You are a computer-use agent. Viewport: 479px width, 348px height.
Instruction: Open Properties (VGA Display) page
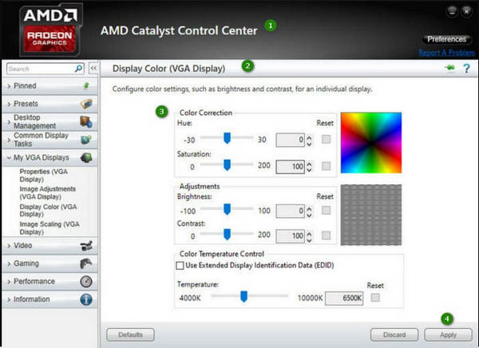coord(43,176)
